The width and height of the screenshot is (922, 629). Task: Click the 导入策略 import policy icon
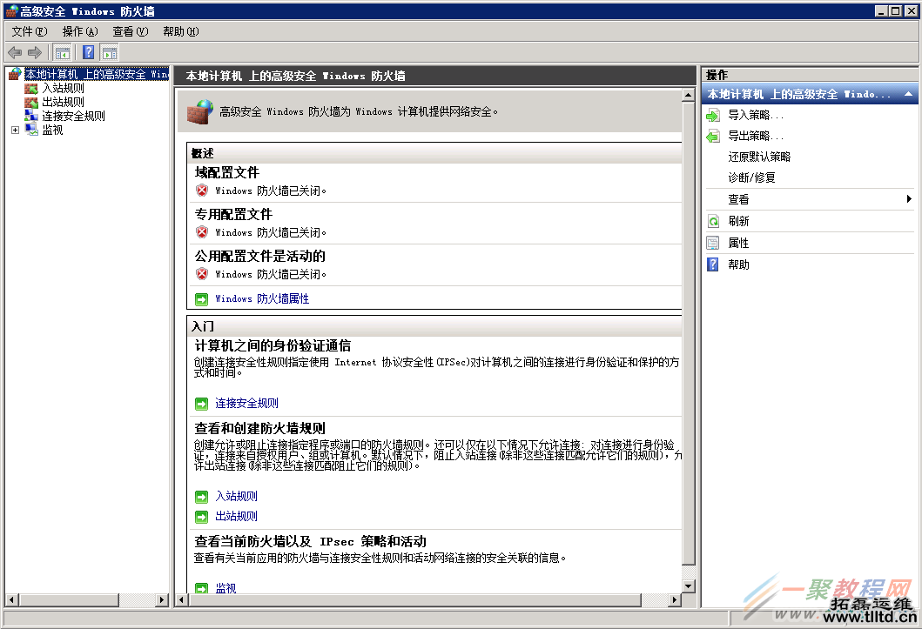712,114
